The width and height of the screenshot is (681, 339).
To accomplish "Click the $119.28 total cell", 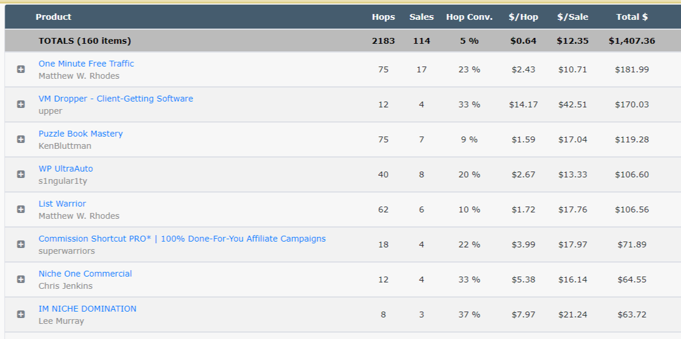I will click(632, 139).
